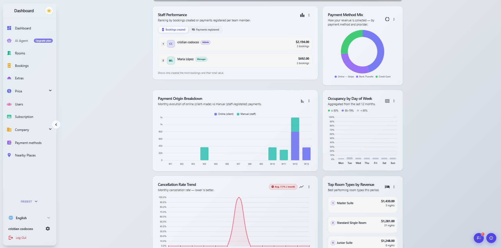Open Cancellation Rate Trend three-dot menu
This screenshot has height=248, width=501.
pos(309,187)
